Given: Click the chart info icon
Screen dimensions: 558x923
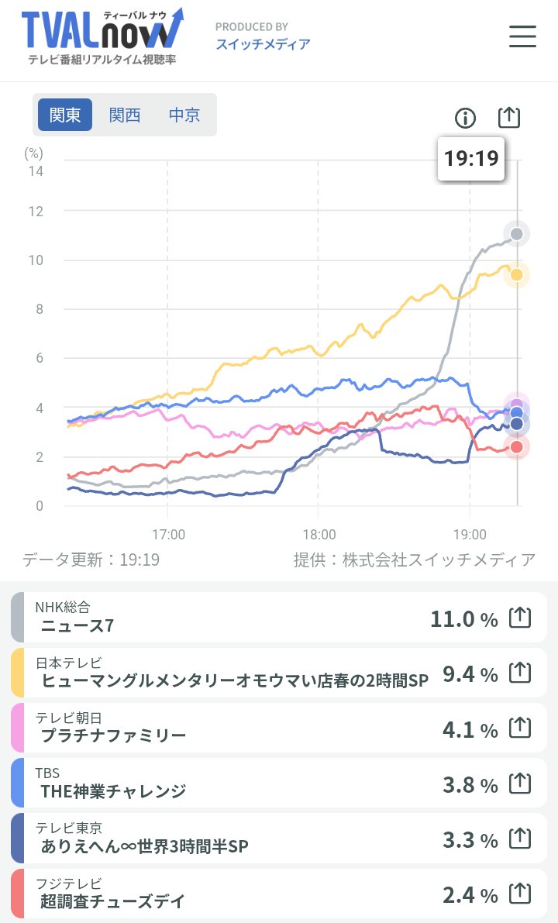Looking at the screenshot, I should (465, 118).
